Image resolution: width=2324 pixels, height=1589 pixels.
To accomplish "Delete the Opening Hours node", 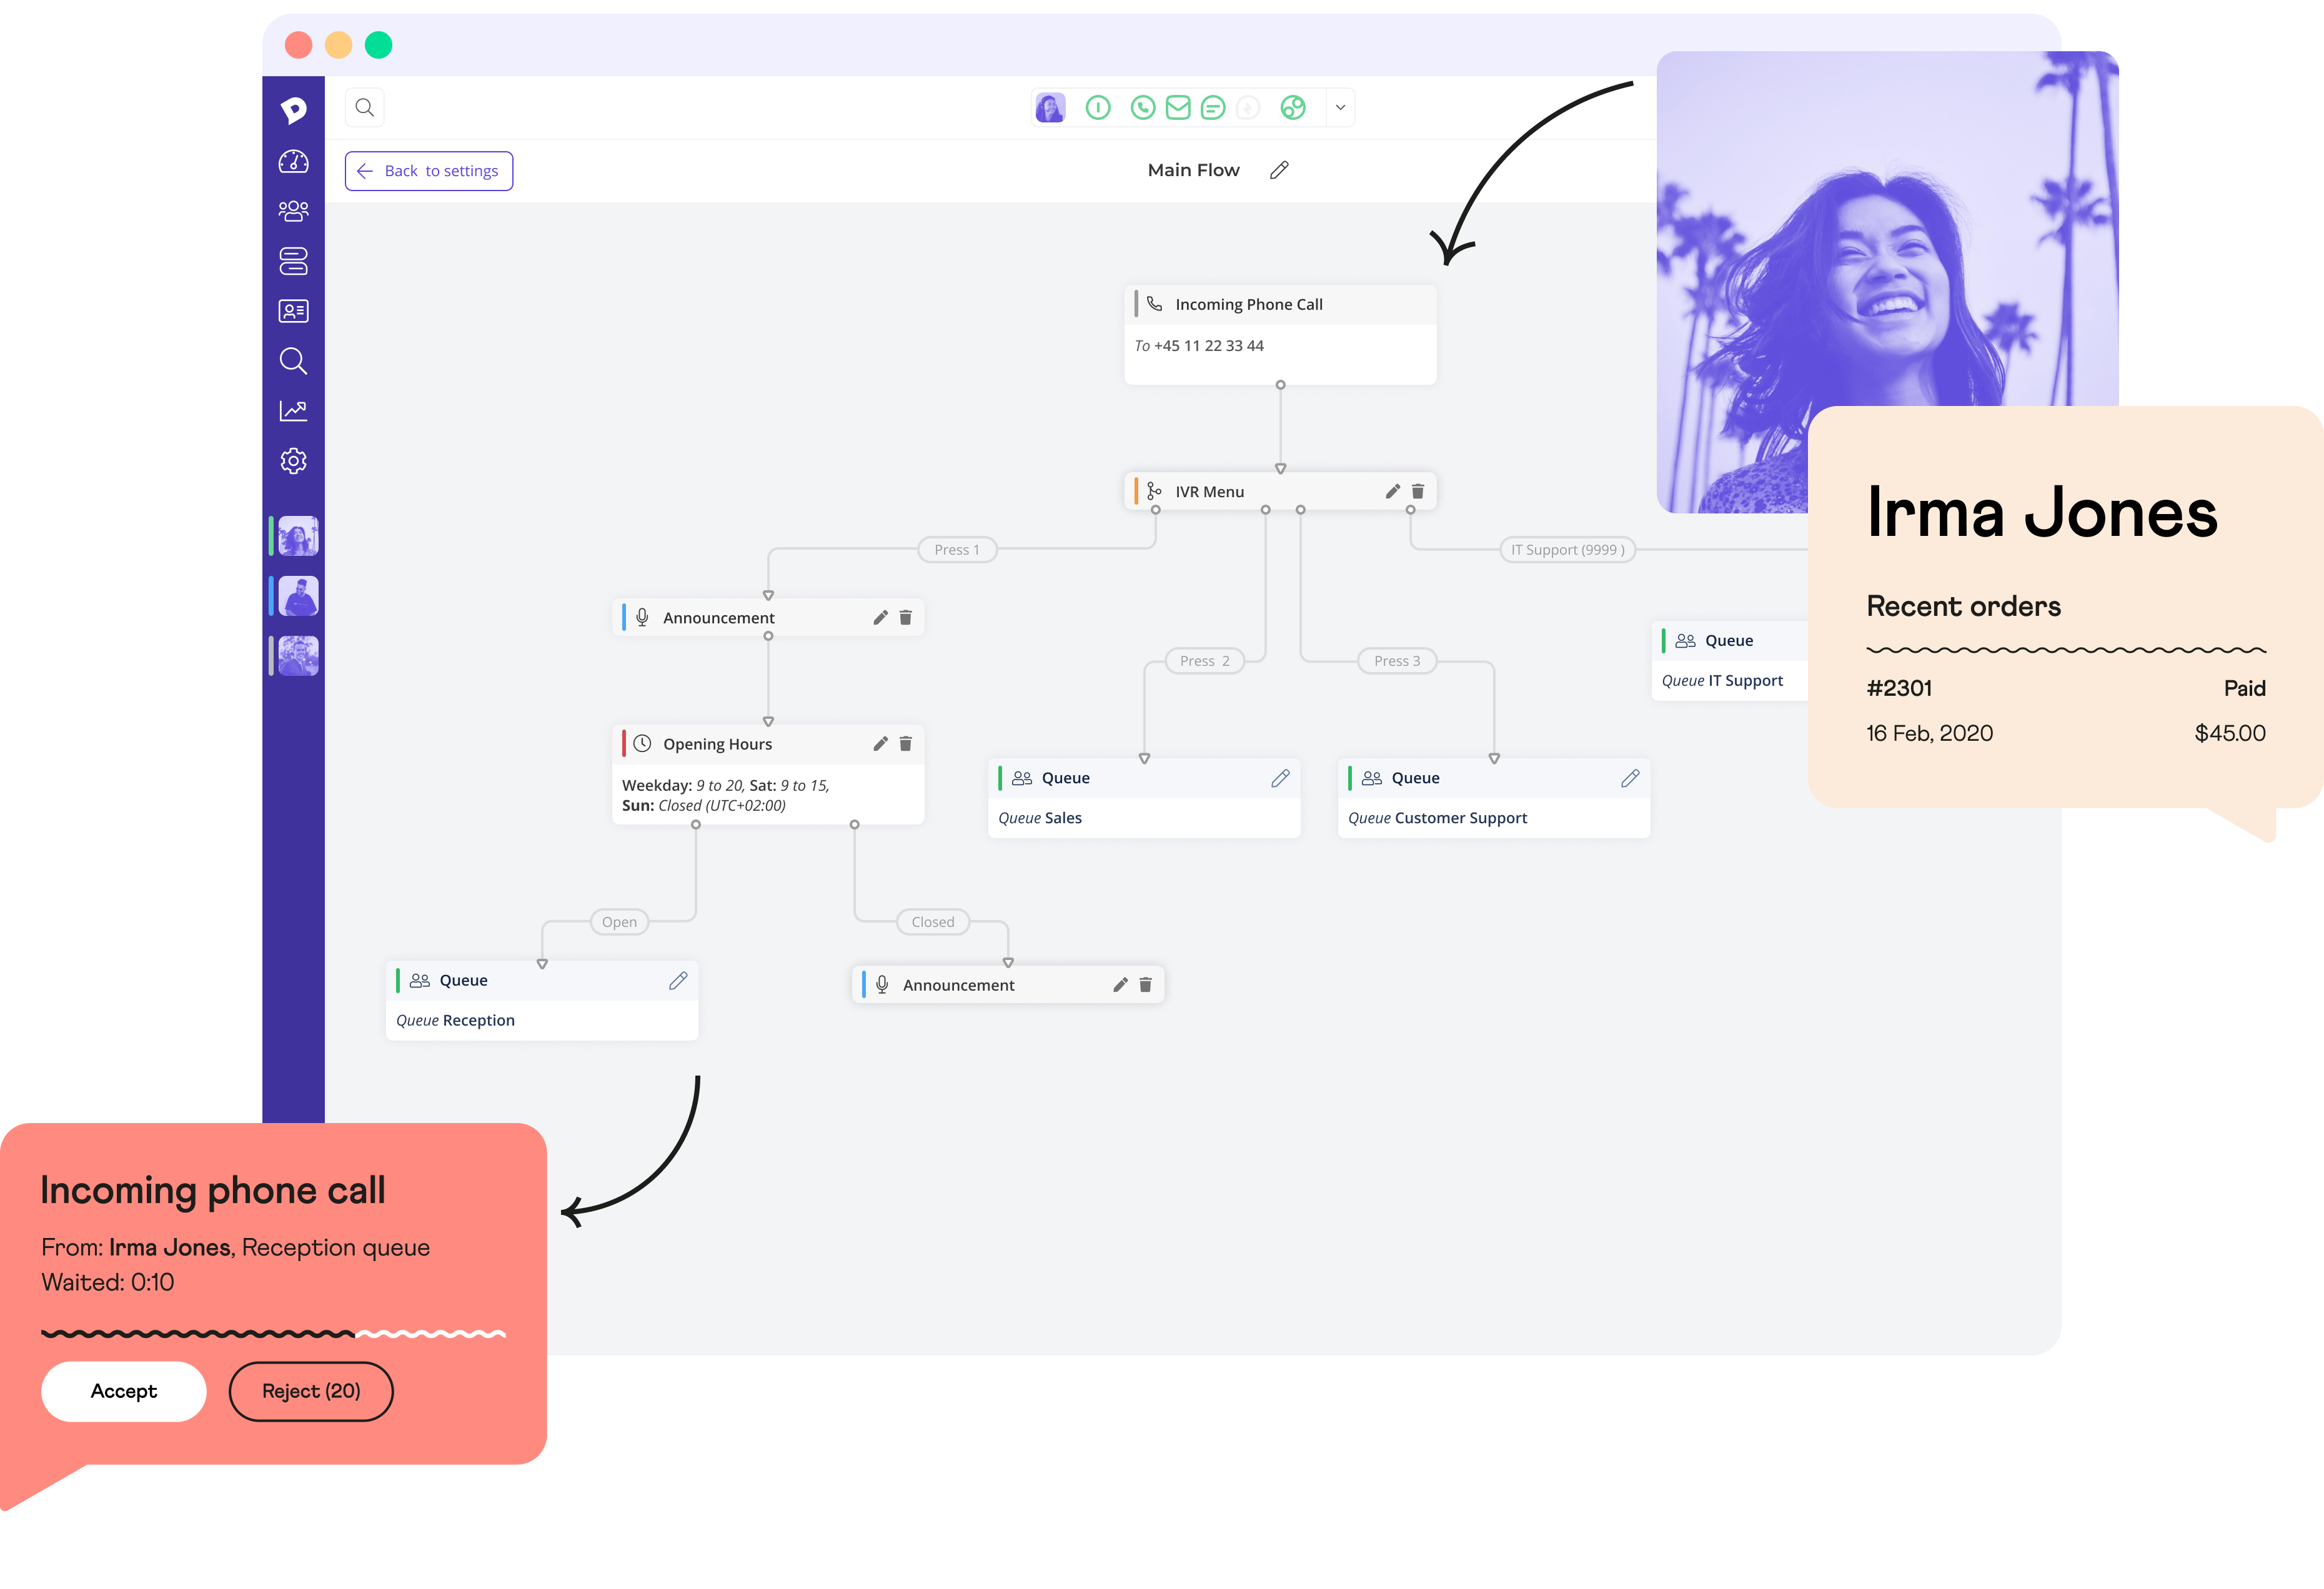I will pos(906,743).
